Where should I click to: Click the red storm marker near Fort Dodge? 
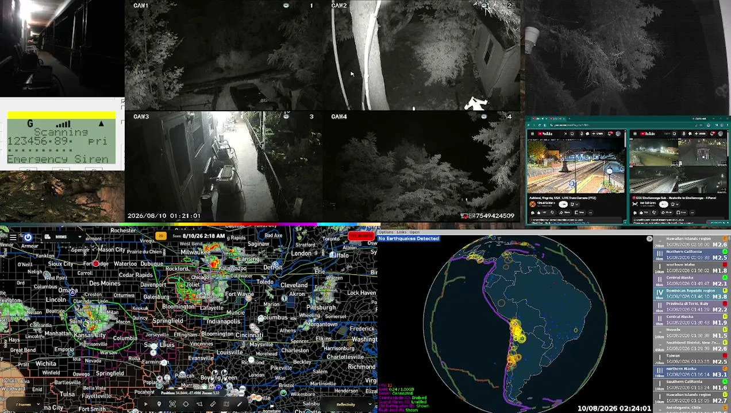pyautogui.click(x=96, y=263)
